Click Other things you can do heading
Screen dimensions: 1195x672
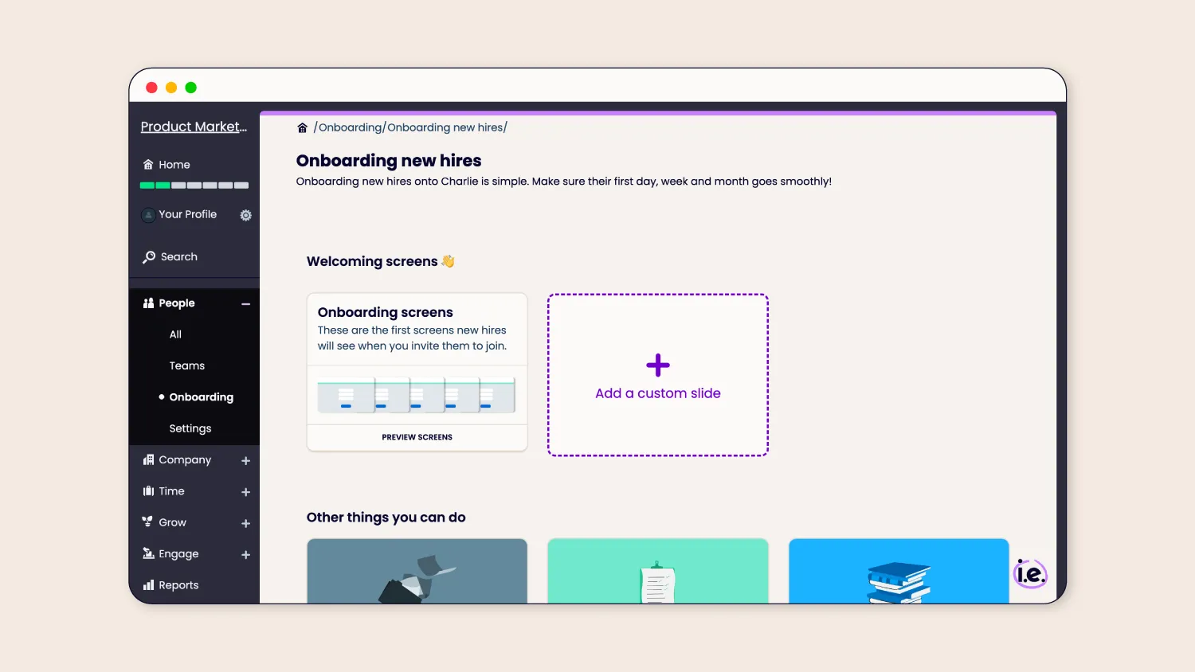click(386, 518)
